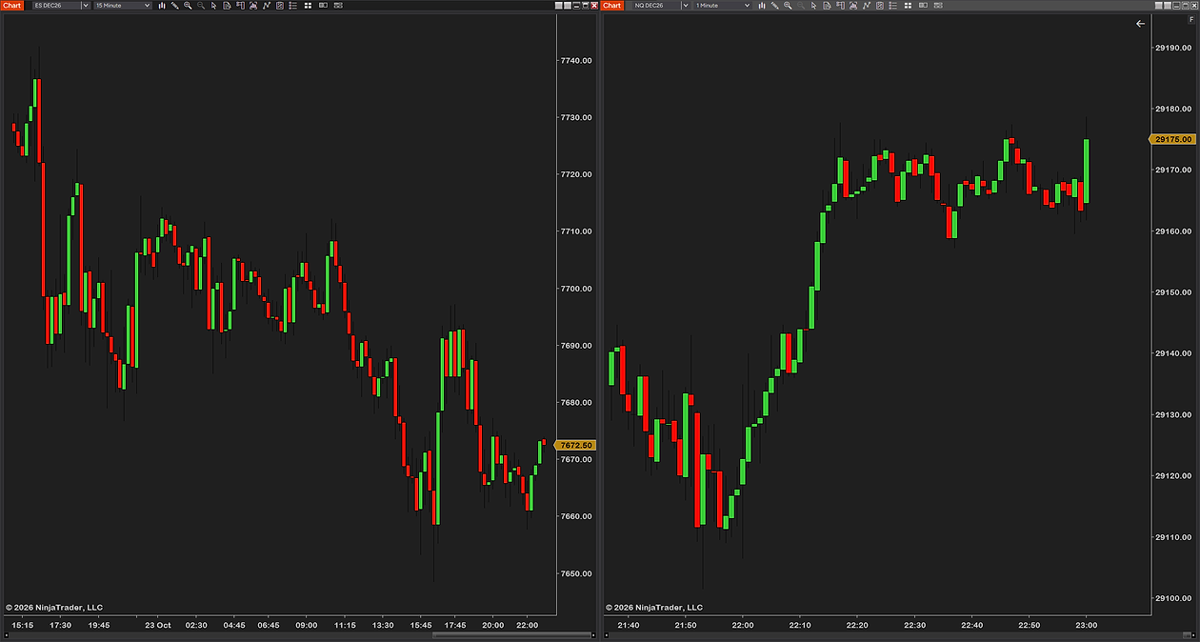The height and width of the screenshot is (642, 1200).
Task: Show data box in ES DEC26 chart toolbar
Action: (227, 6)
